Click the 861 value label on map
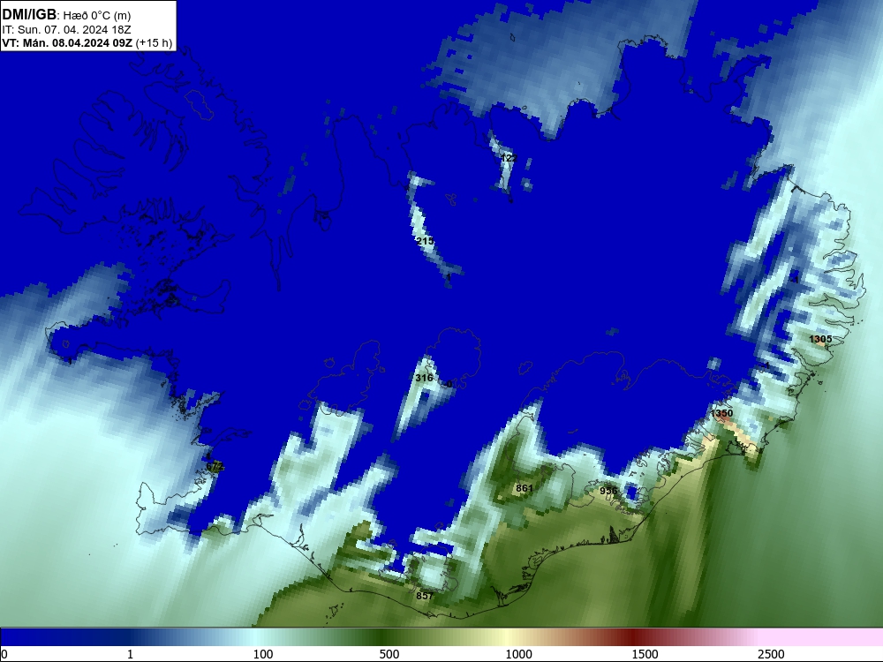The image size is (883, 662). click(524, 488)
